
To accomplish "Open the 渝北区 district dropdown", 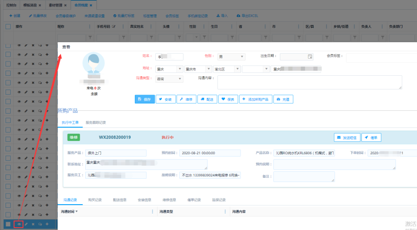I will pyautogui.click(x=227, y=69).
